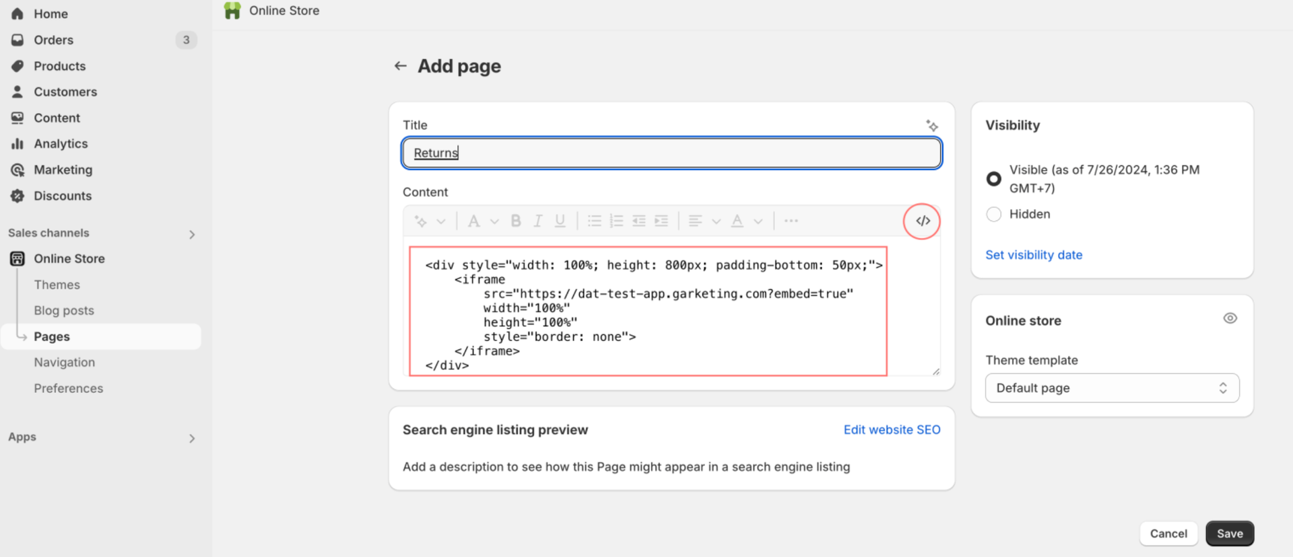Expand the Apps section

click(192, 439)
